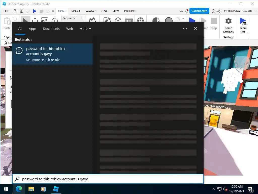Click See more search results link
This screenshot has height=194, width=258.
pyautogui.click(x=43, y=60)
